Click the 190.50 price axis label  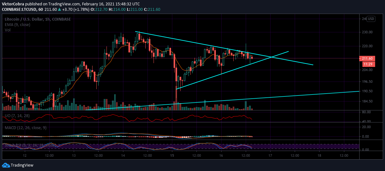[367, 91]
